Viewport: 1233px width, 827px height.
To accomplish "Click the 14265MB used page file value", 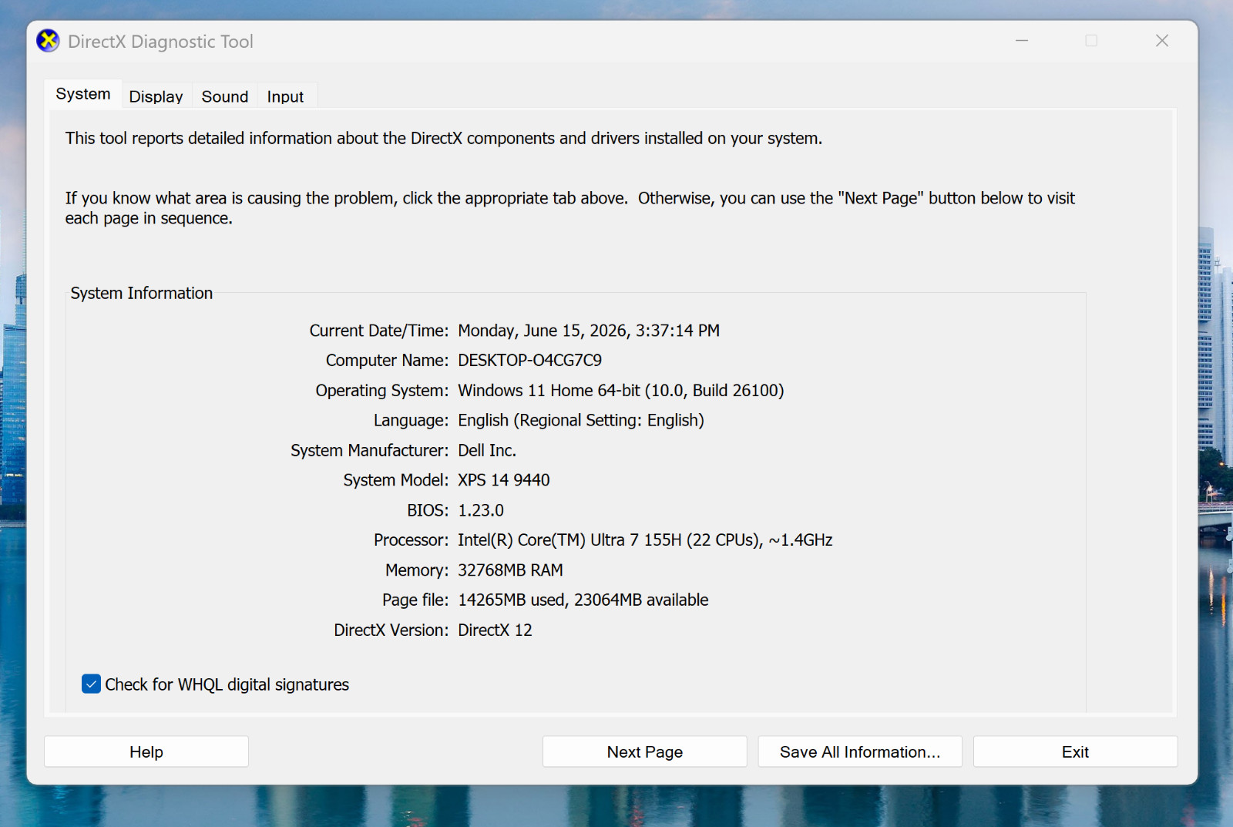I will (x=583, y=600).
